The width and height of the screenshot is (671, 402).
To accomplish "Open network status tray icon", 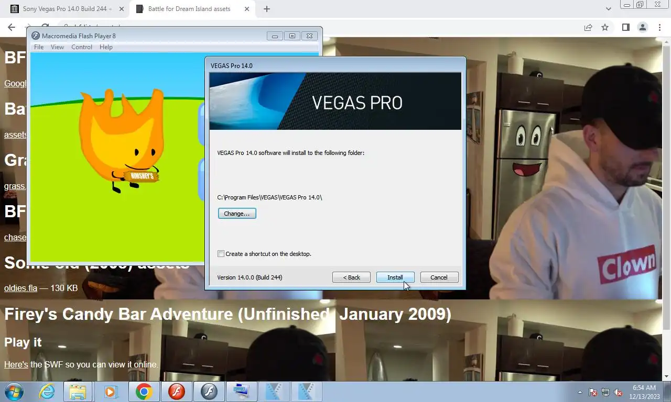I will pyautogui.click(x=605, y=392).
